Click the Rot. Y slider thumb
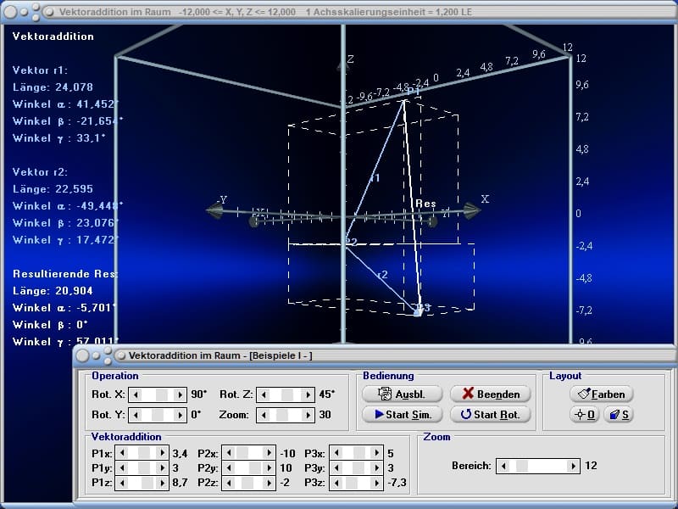 click(x=158, y=415)
